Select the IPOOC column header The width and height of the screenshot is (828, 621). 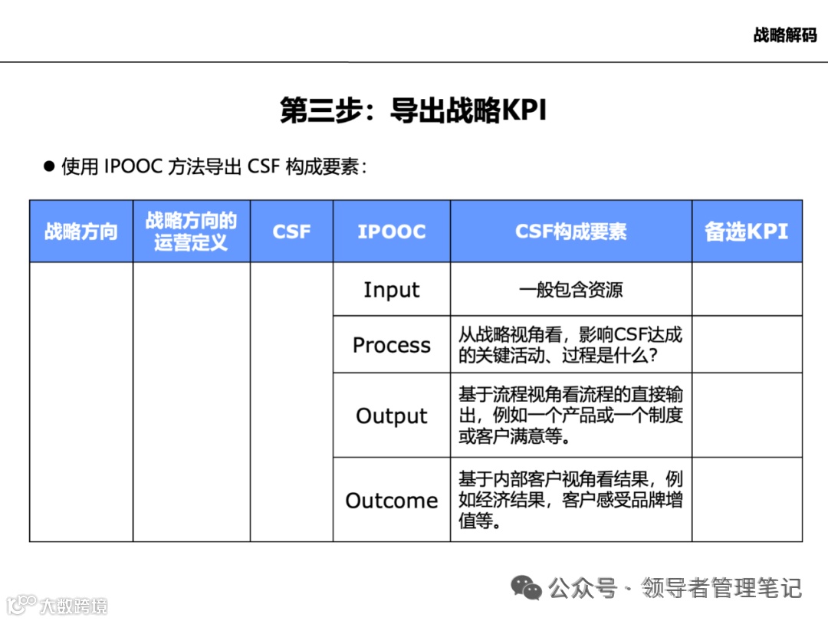tap(392, 232)
